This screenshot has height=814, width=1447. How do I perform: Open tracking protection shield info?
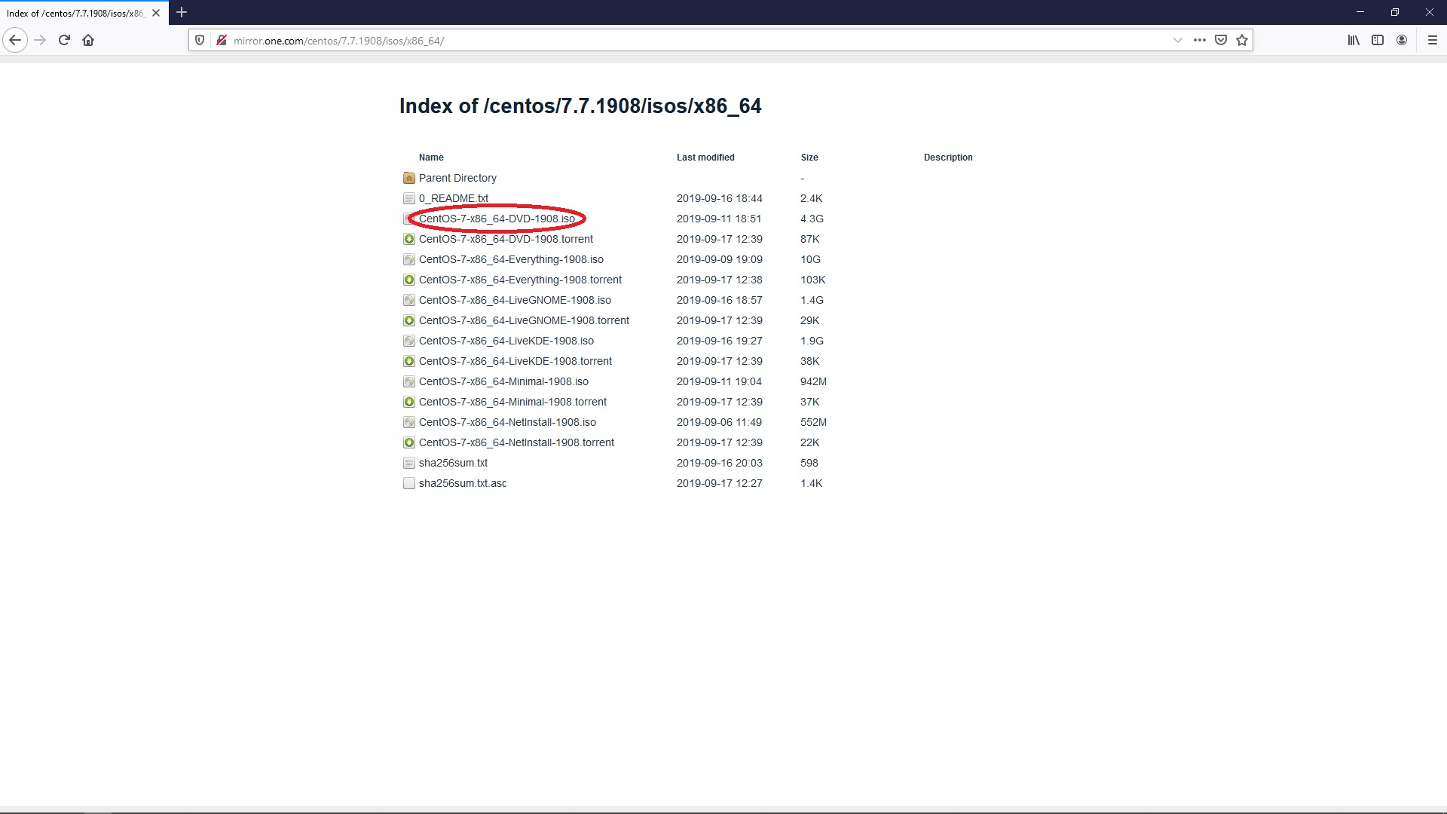(x=200, y=40)
